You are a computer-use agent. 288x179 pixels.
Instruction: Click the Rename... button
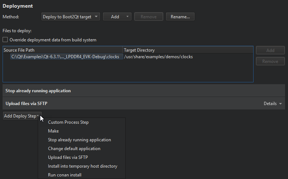(x=180, y=17)
